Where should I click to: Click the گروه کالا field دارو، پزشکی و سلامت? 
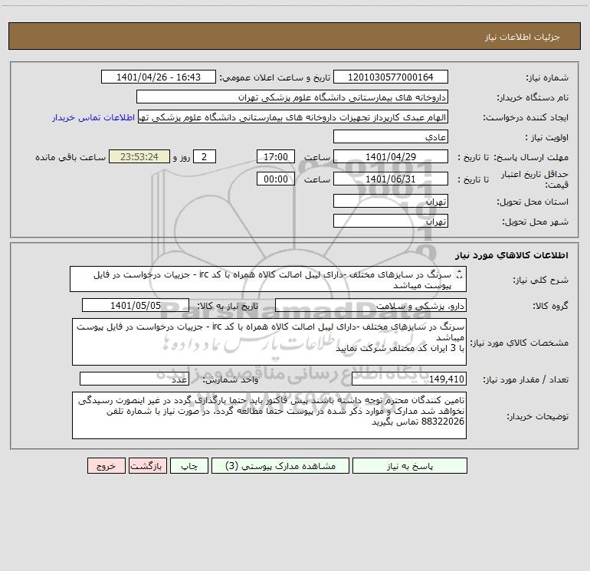click(x=371, y=305)
